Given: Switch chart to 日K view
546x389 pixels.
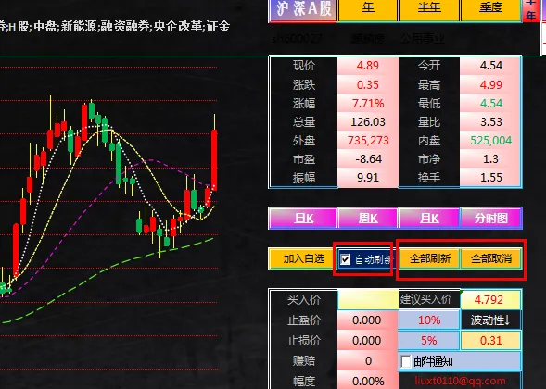Looking at the screenshot, I should pyautogui.click(x=303, y=219).
